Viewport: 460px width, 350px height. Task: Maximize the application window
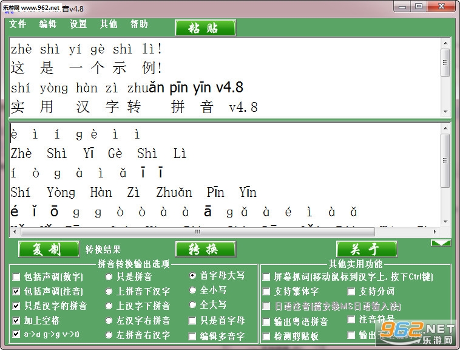pyautogui.click(x=419, y=7)
